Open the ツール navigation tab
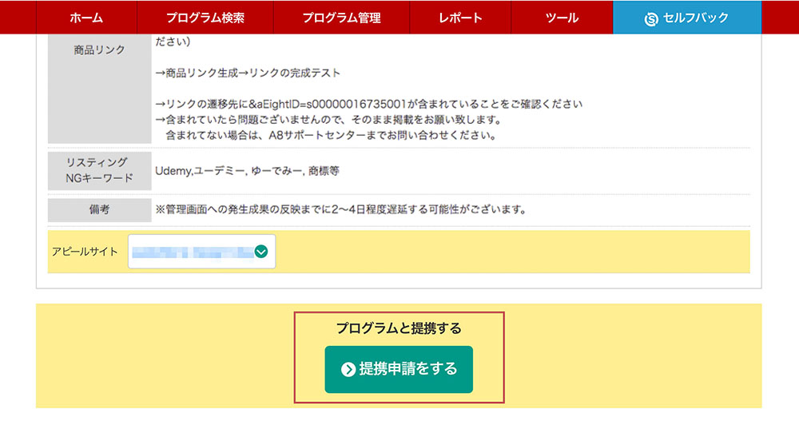 562,18
